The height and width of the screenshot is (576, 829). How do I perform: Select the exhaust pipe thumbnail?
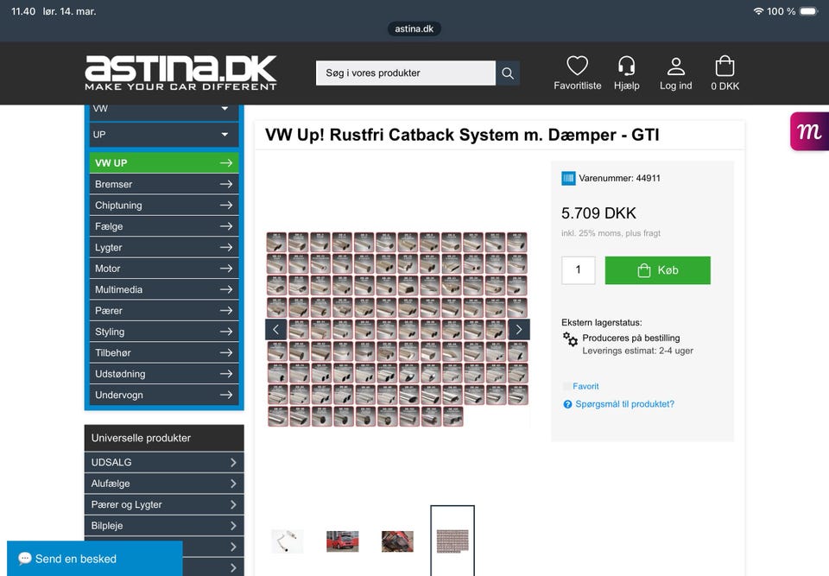click(288, 541)
